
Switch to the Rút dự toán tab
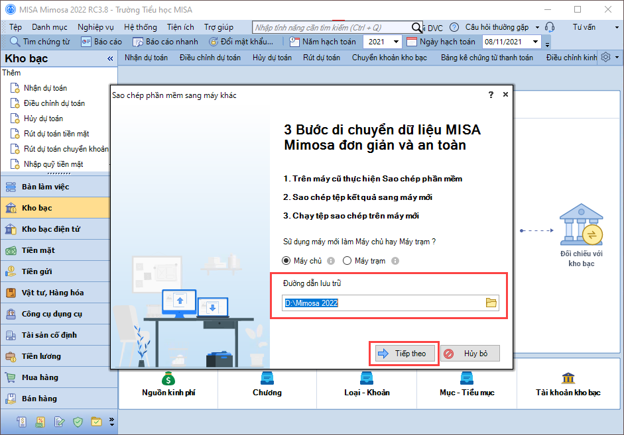tap(322, 58)
